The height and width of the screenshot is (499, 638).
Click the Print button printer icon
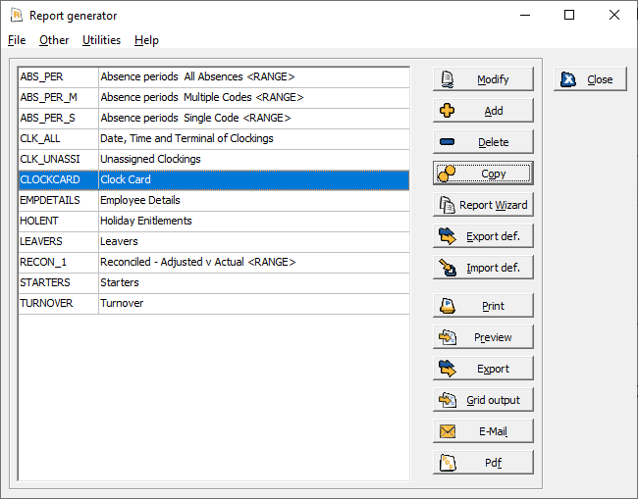coord(448,306)
